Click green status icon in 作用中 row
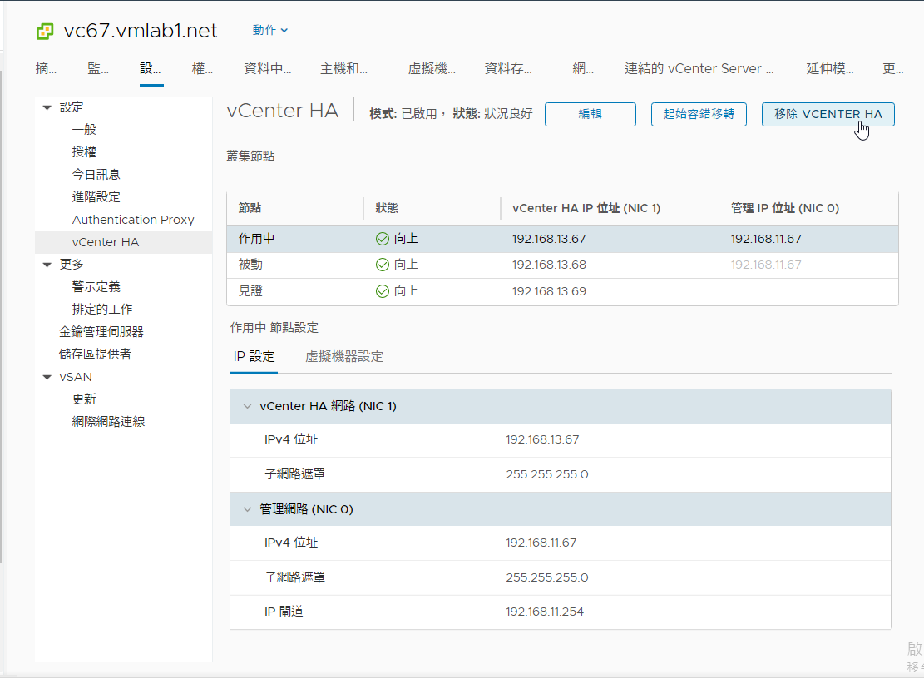Viewport: 924px width, 679px height. pos(383,239)
